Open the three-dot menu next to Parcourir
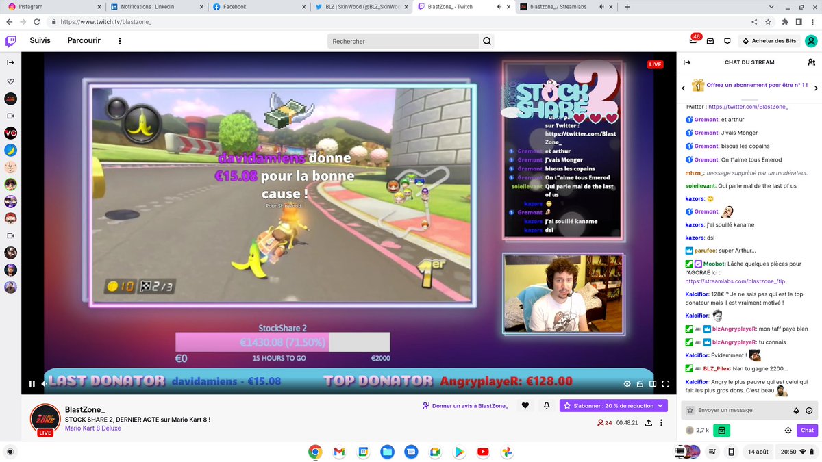The image size is (822, 462). (x=120, y=41)
